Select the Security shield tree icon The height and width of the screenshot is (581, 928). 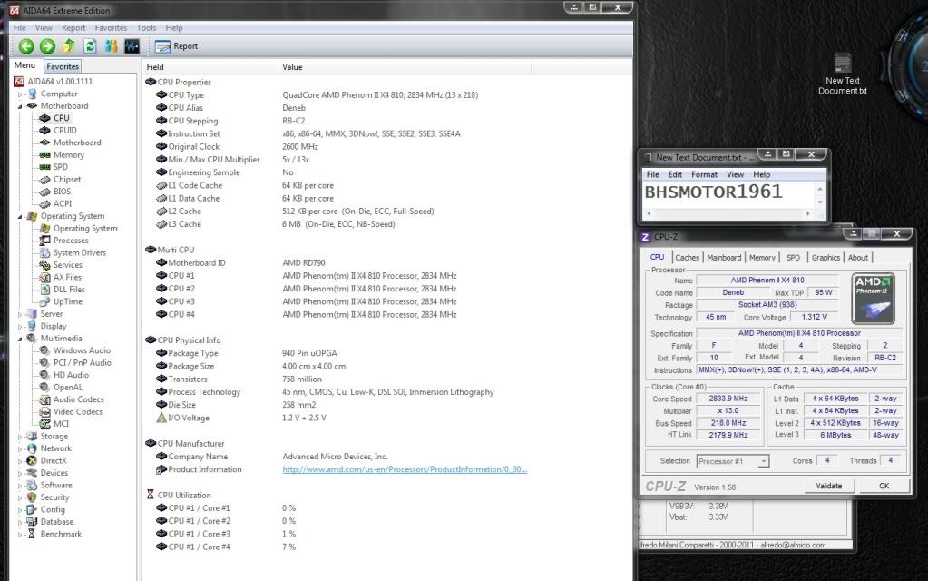(x=32, y=497)
